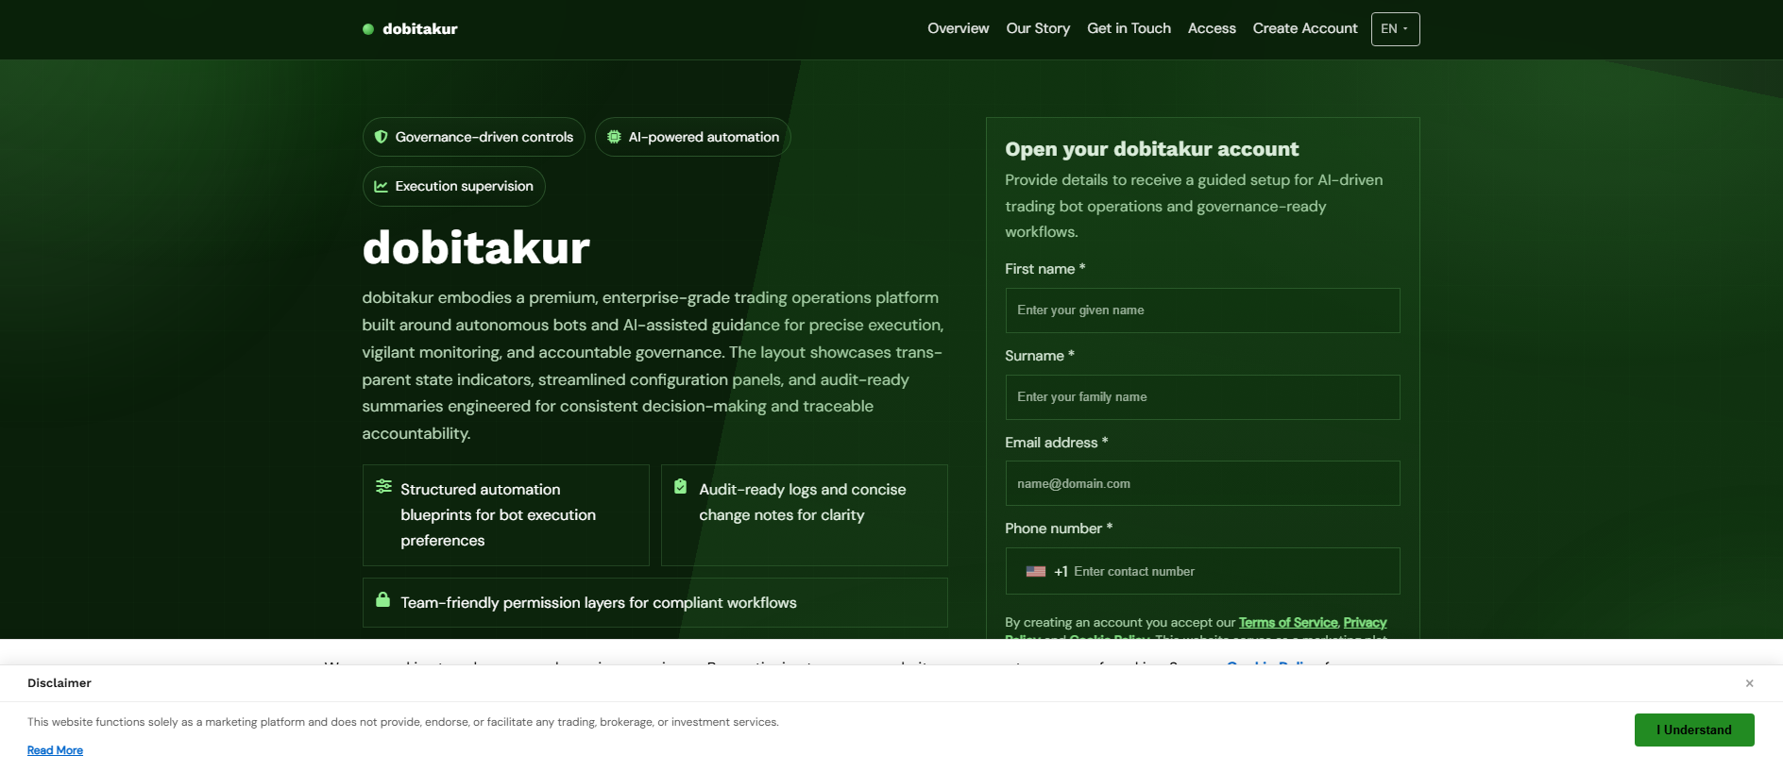Open Create Account in navigation
This screenshot has height=772, width=1783.
(1305, 28)
